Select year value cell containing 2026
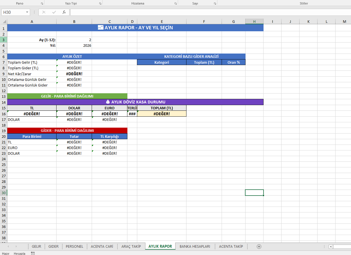The height and width of the screenshot is (255, 351). 74,46
